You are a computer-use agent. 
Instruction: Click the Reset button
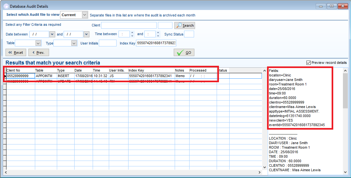point(15,53)
